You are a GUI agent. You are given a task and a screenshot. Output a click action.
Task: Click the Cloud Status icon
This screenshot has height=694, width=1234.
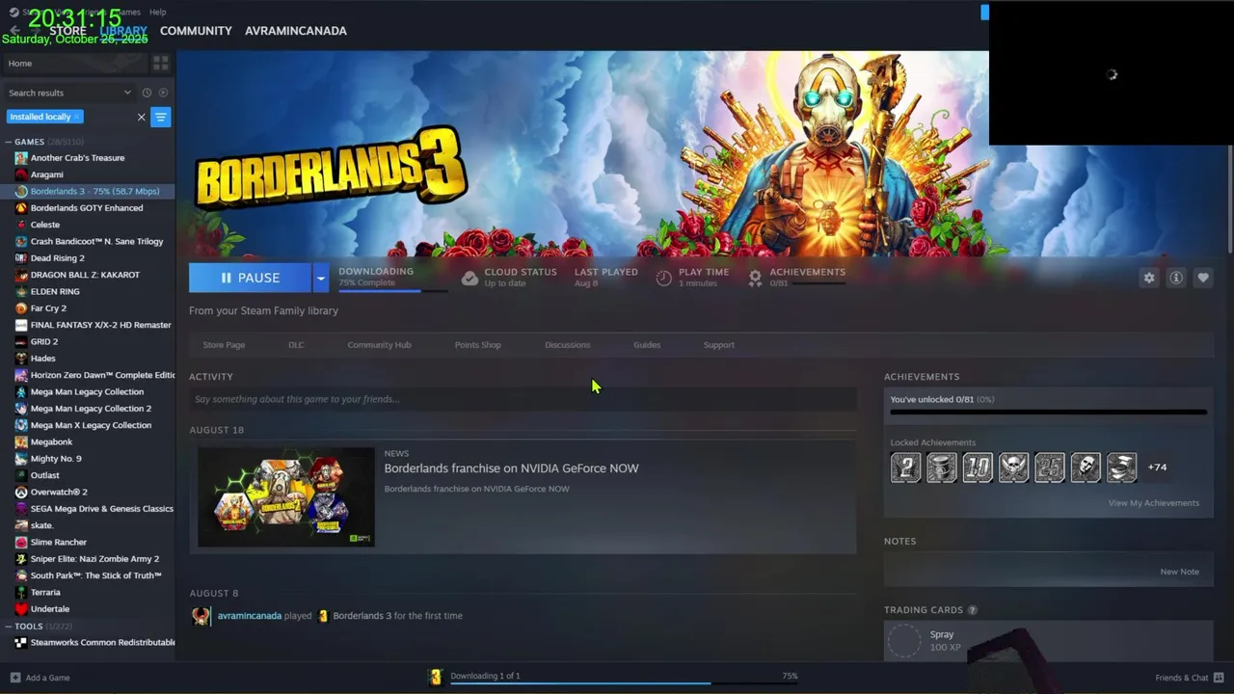[469, 278]
